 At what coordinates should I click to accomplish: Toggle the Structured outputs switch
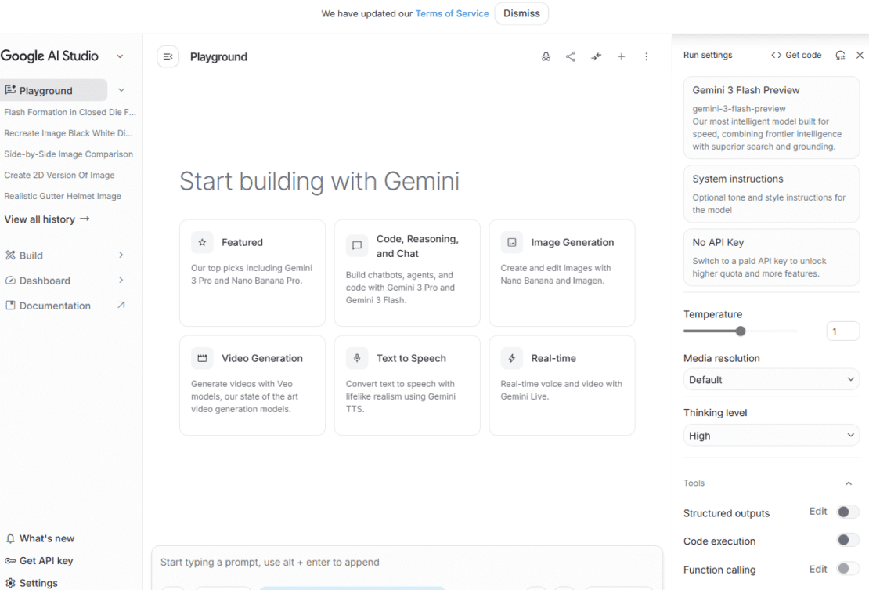pyautogui.click(x=847, y=512)
